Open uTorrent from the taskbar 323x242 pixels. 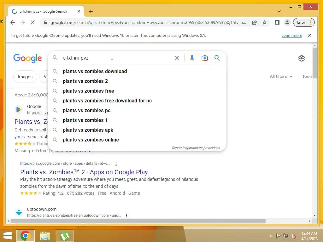coord(64,236)
